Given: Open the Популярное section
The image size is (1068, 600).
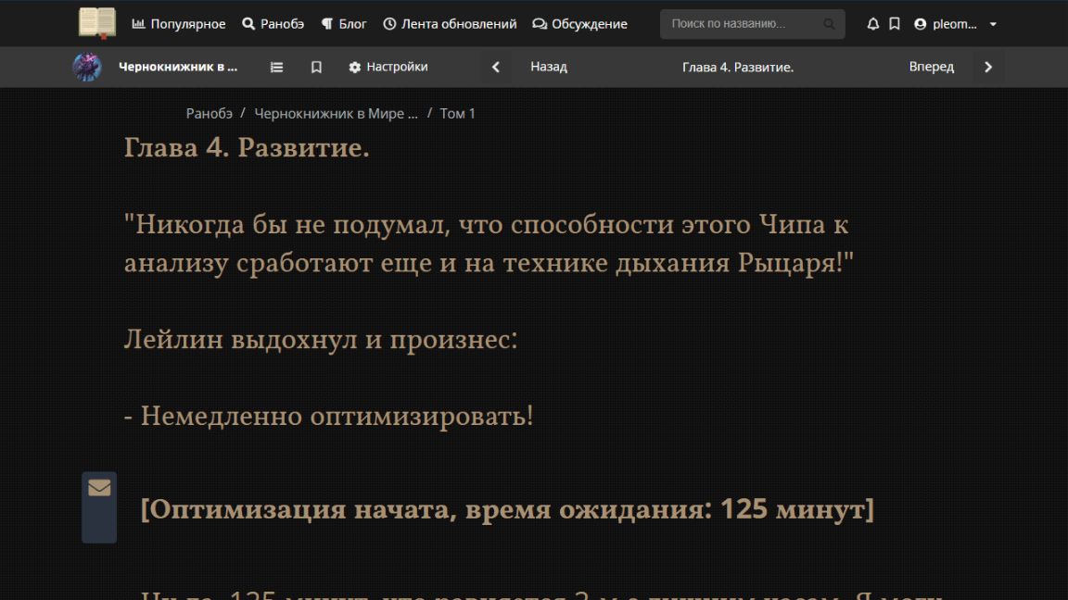Looking at the screenshot, I should (178, 24).
